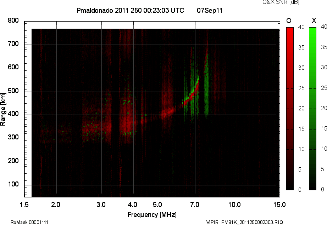Click the 'O&X SNR [dB]' legend heading
Viewport: 327px width, 225px height.
pyautogui.click(x=281, y=2)
